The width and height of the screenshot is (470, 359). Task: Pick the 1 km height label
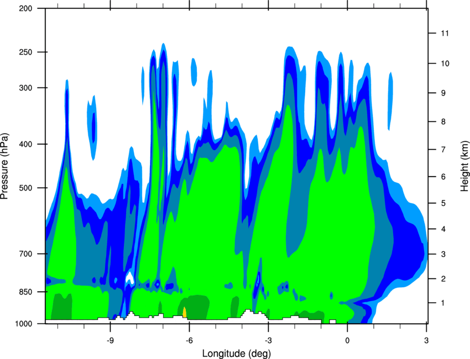pyautogui.click(x=443, y=303)
